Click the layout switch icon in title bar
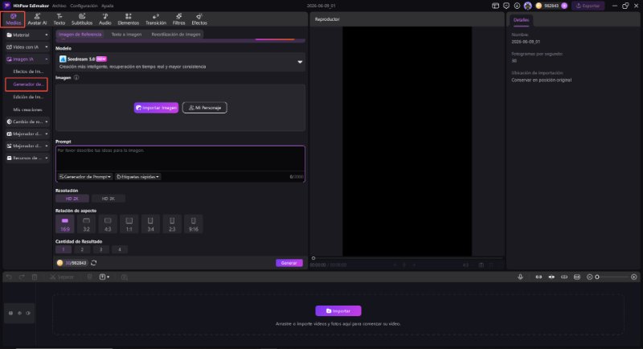The width and height of the screenshot is (643, 349). click(x=495, y=6)
